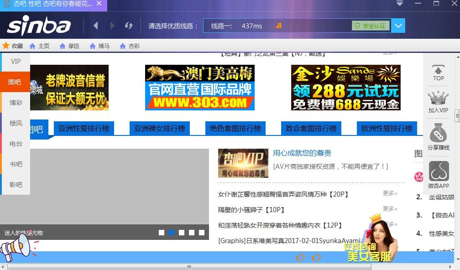Switch to the 电台 sidebar section
Image resolution: width=460 pixels, height=270 pixels.
16,144
